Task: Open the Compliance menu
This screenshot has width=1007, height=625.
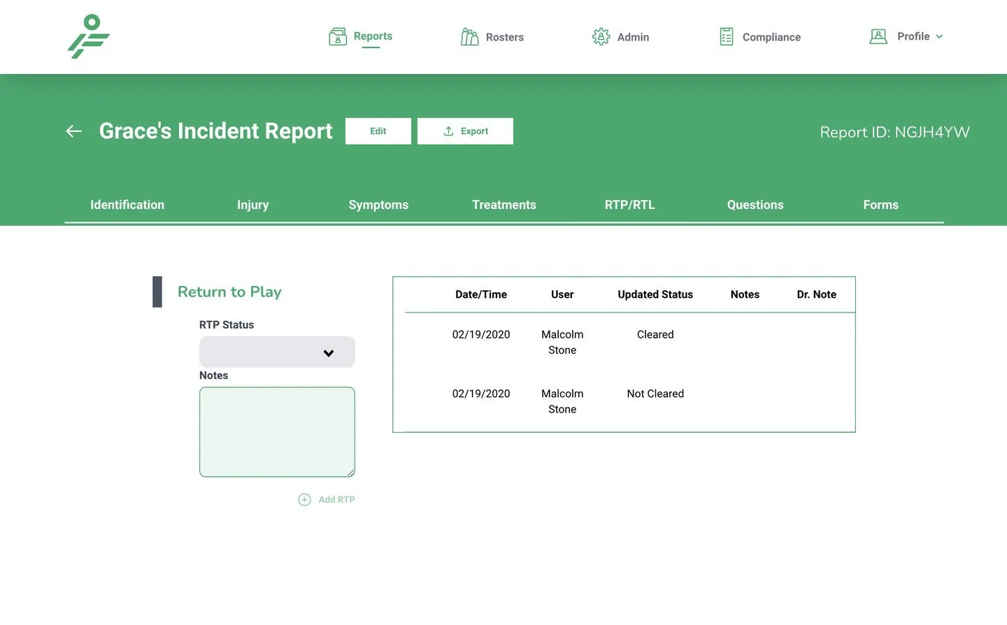Action: click(771, 37)
